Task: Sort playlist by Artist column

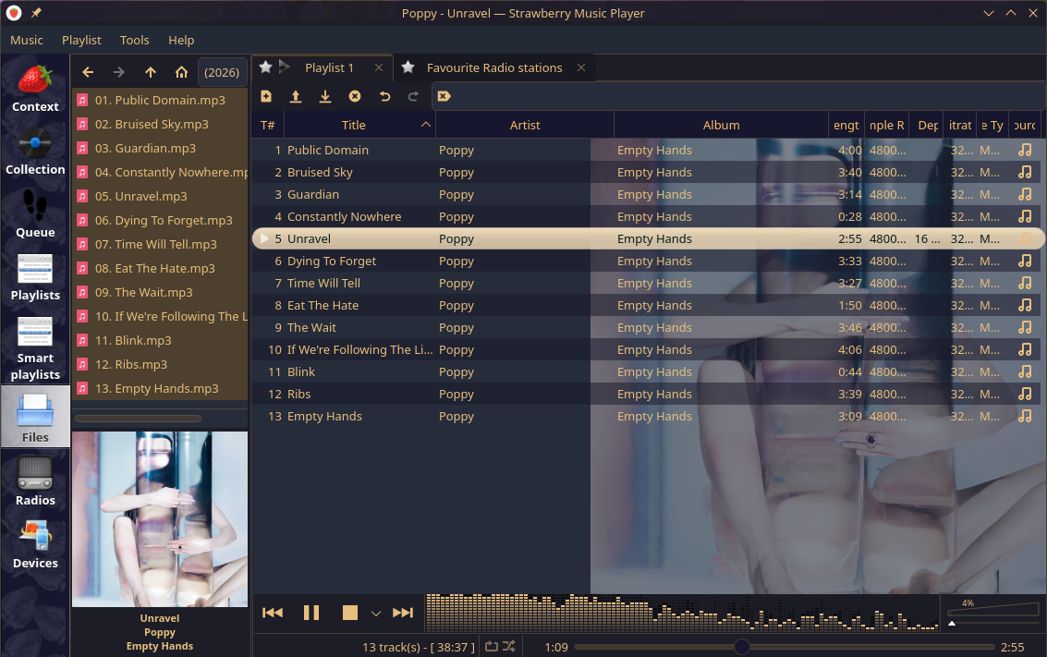Action: [525, 125]
